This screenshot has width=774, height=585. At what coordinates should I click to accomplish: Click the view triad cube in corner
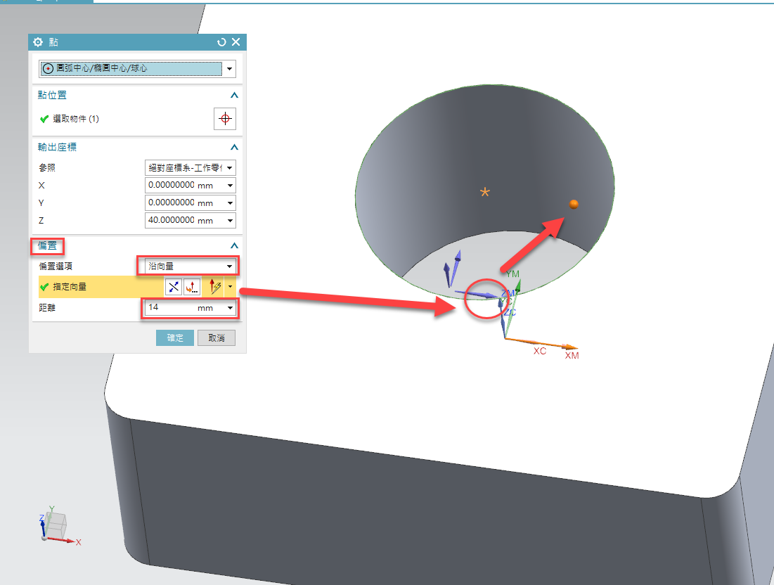coord(55,524)
